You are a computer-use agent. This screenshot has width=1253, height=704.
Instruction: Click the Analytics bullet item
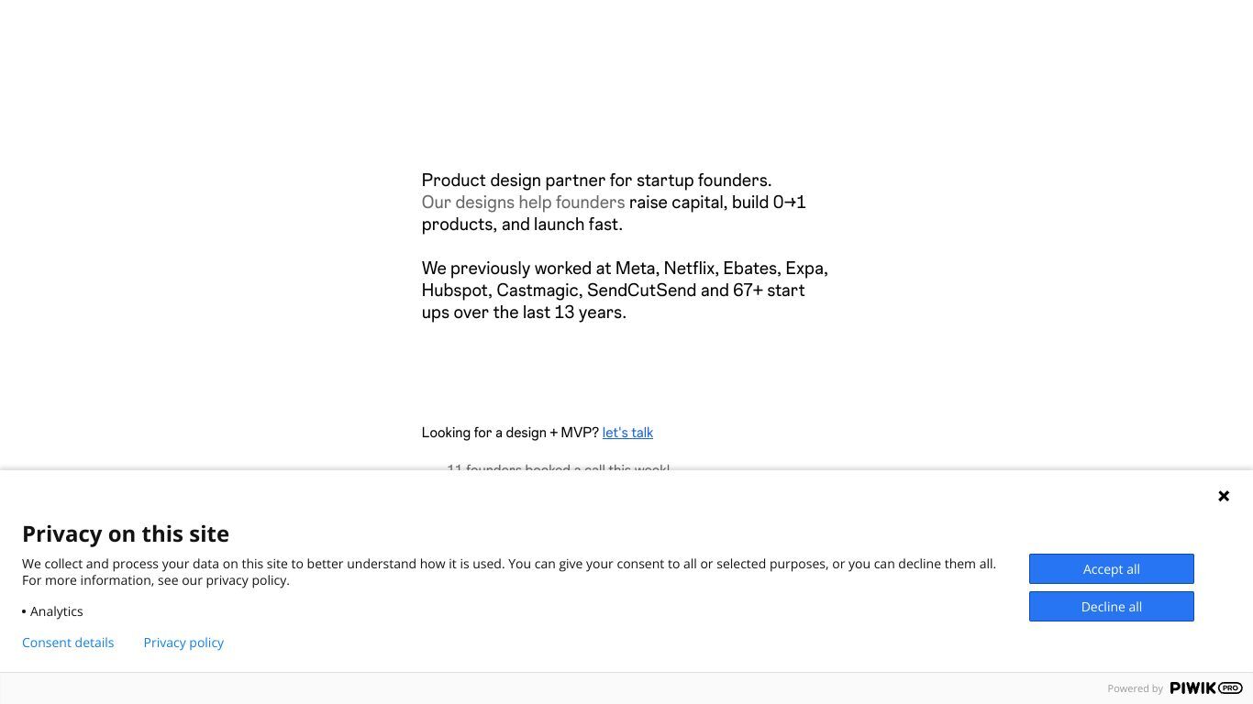(x=52, y=611)
